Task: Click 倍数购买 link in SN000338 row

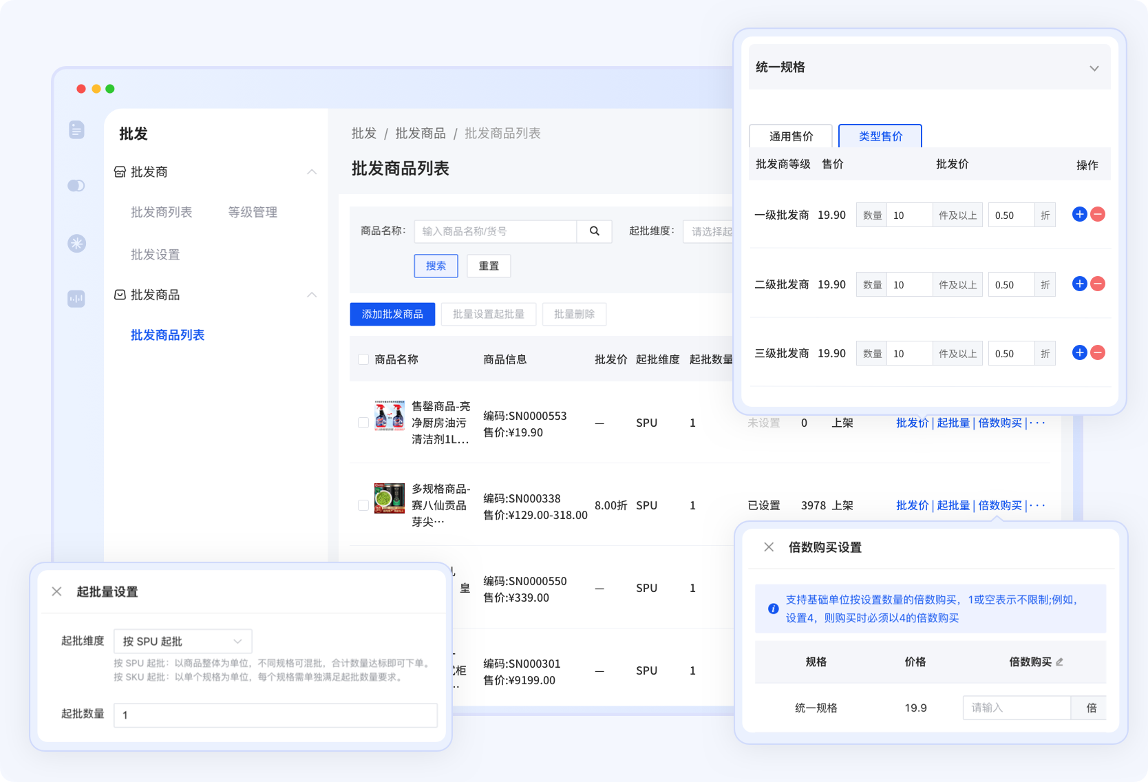Action: 1000,505
